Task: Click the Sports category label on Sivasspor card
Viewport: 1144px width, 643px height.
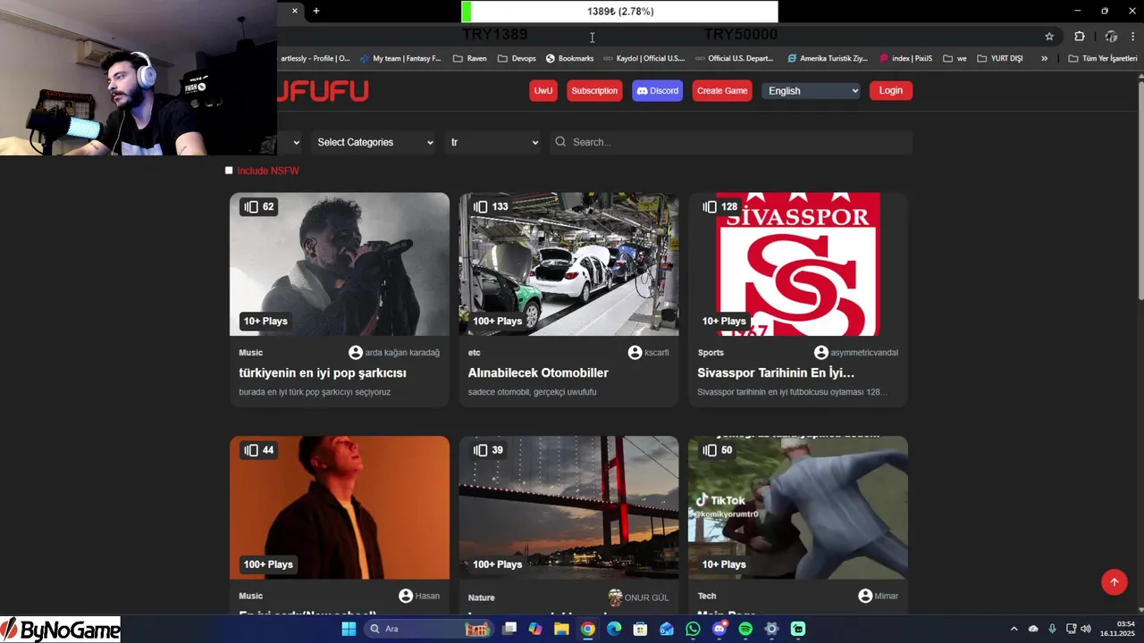Action: click(711, 353)
